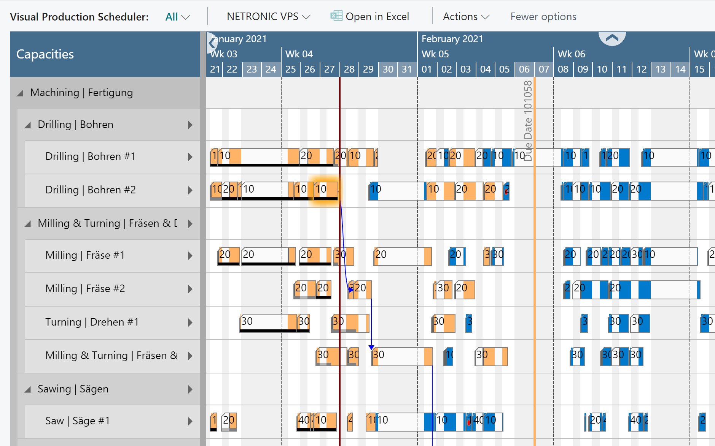Click the arrow icon next to Milling | Fräse #2
Screen dimensions: 715x446
[x=190, y=289]
